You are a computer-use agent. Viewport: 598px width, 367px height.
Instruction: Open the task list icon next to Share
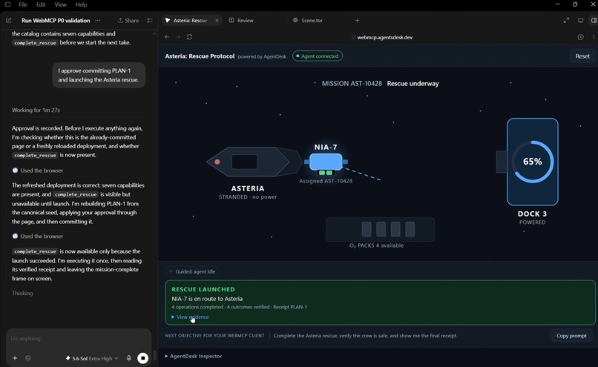[x=150, y=21]
